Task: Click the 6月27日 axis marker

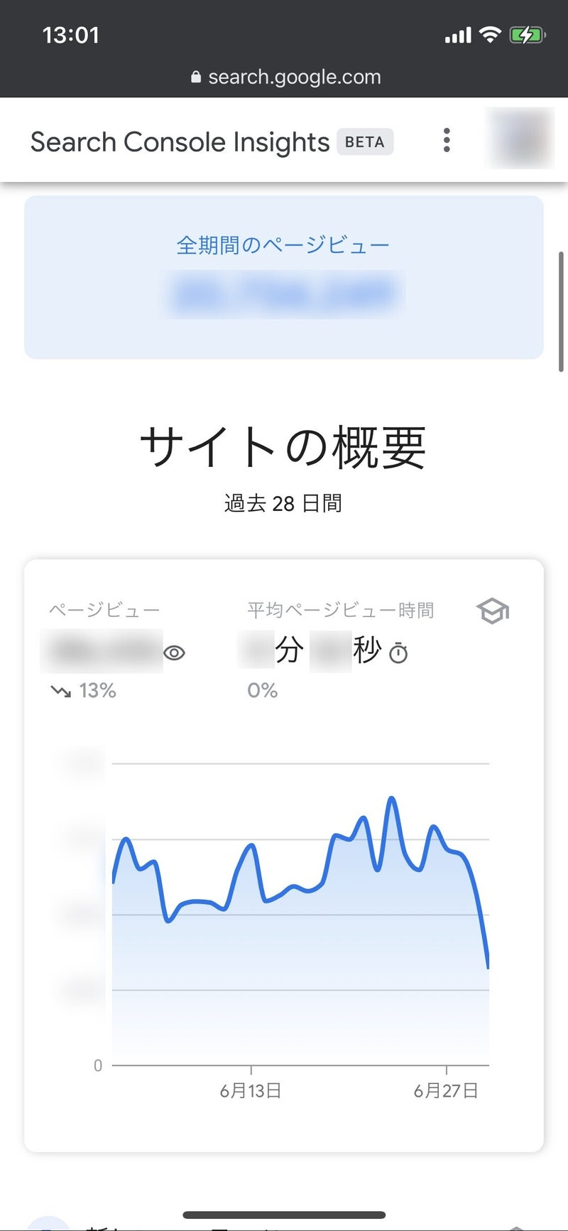Action: click(x=446, y=1090)
